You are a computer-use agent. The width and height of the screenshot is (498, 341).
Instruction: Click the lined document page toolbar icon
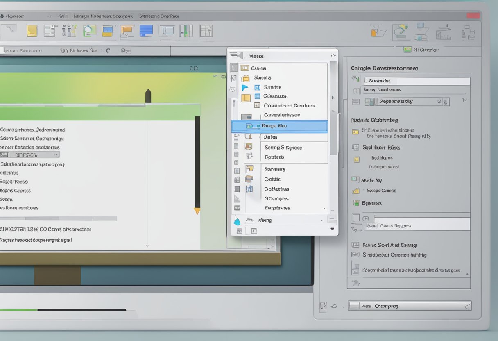[50, 31]
